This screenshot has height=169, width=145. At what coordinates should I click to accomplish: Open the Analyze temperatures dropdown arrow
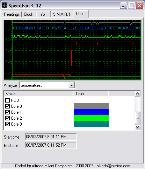click(72, 85)
